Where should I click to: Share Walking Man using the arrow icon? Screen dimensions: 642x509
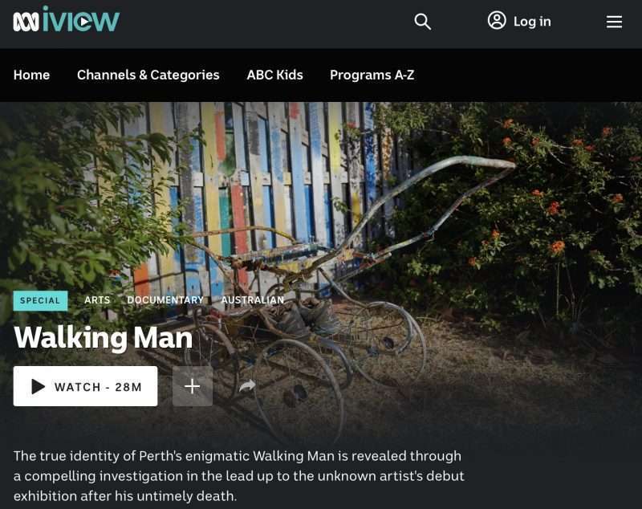click(x=247, y=385)
